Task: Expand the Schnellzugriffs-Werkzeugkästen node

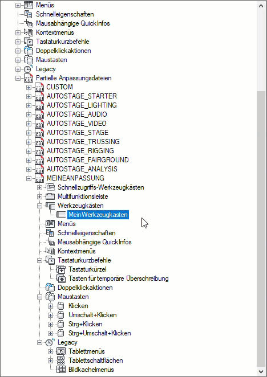Action: (x=39, y=187)
